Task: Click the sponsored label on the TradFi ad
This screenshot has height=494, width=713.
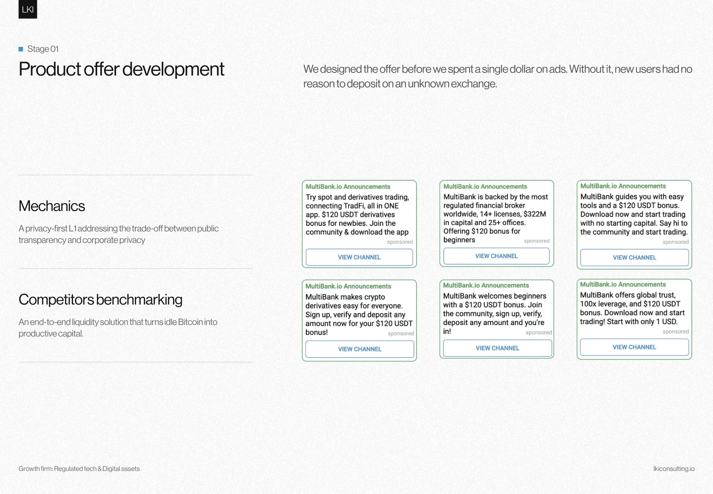Action: coord(400,242)
